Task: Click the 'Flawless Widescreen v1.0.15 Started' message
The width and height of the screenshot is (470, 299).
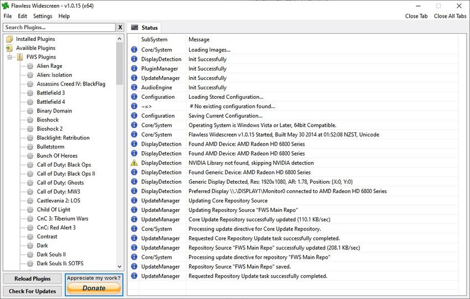Action: click(x=284, y=135)
